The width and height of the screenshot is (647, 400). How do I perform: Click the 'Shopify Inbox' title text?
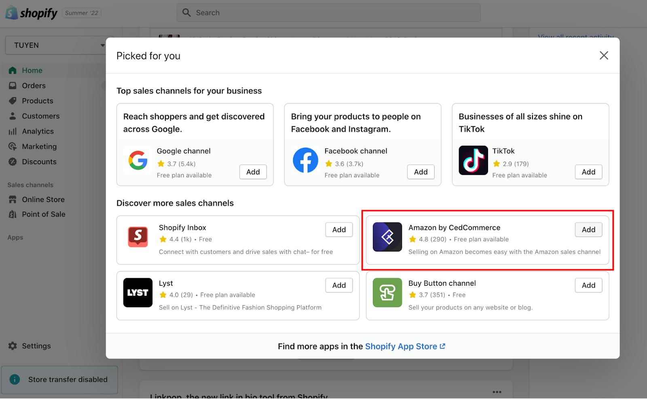pos(182,228)
